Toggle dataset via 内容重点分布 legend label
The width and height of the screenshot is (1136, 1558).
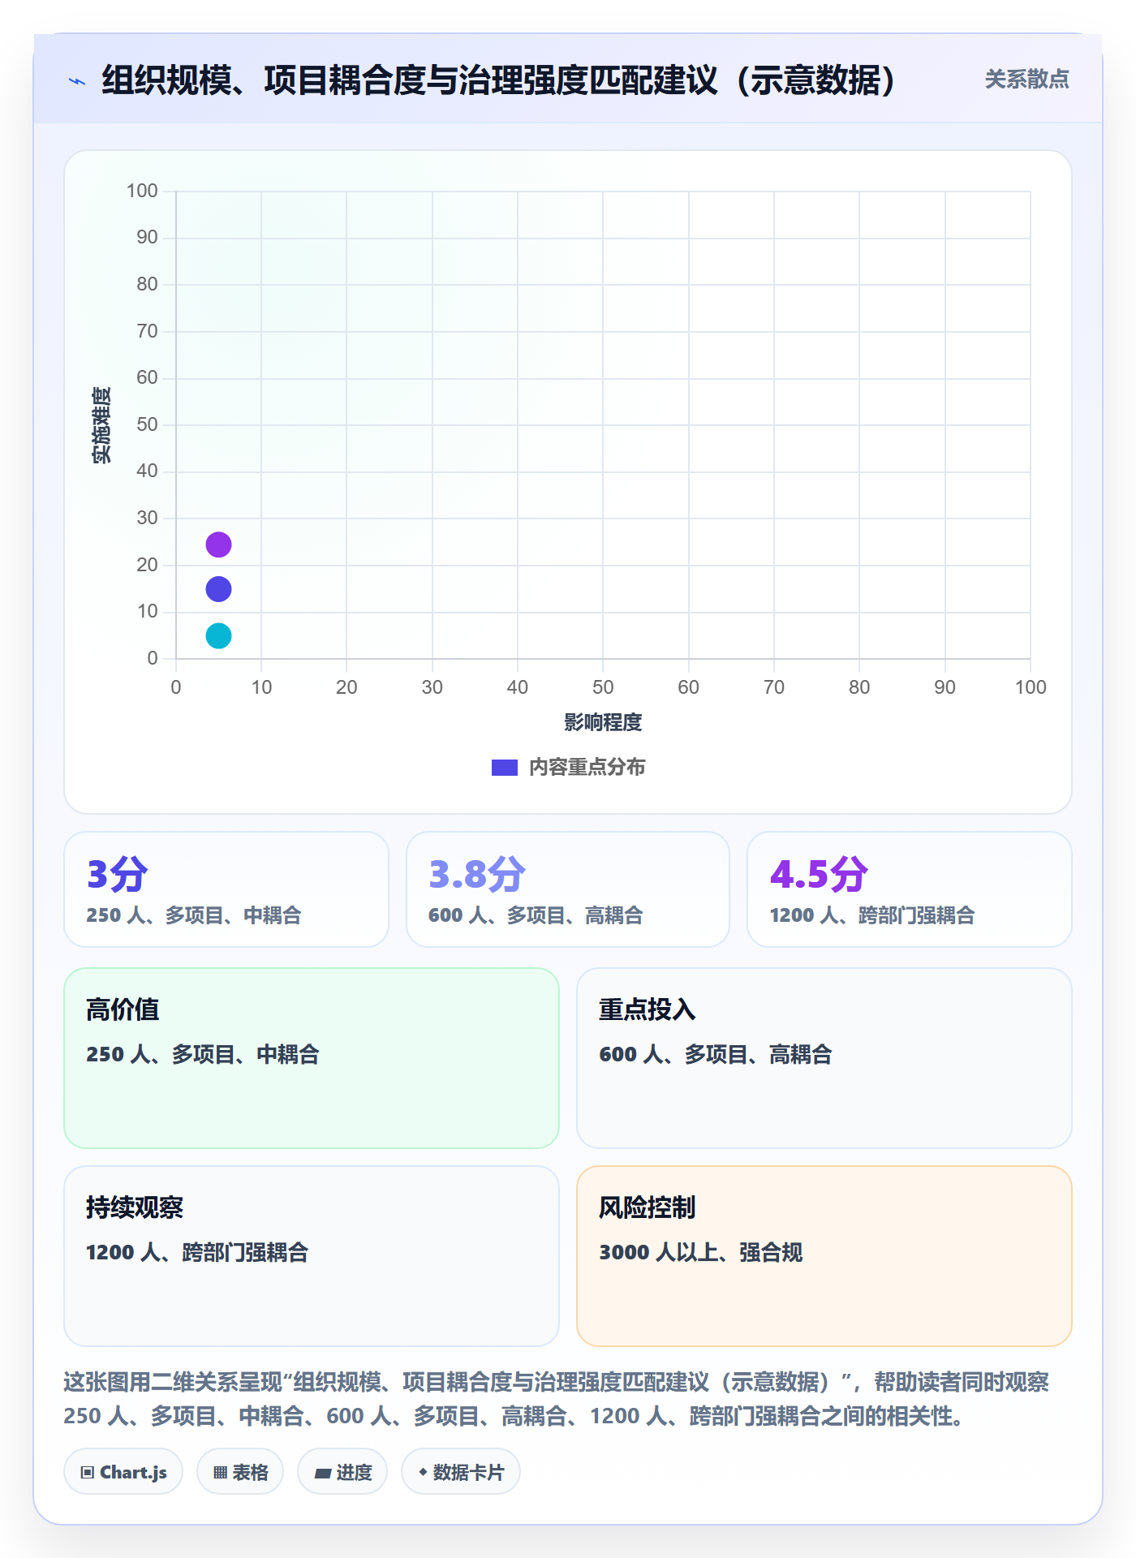(x=587, y=767)
